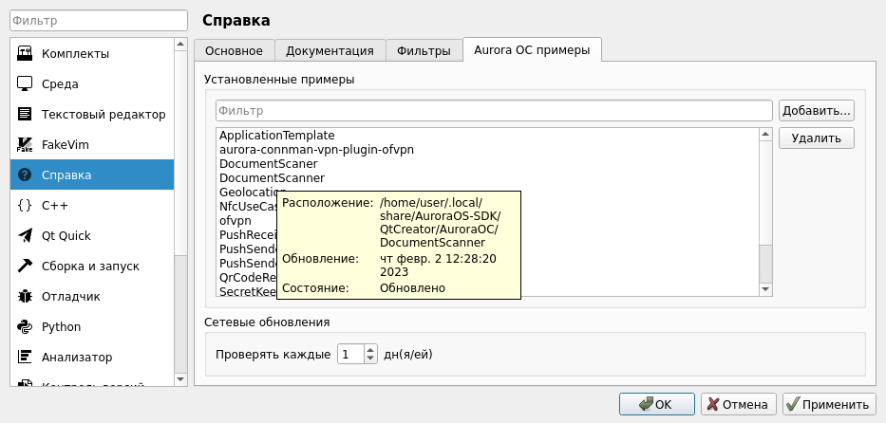The width and height of the screenshot is (886, 423).
Task: Open the C++ settings category
Action: click(x=56, y=205)
